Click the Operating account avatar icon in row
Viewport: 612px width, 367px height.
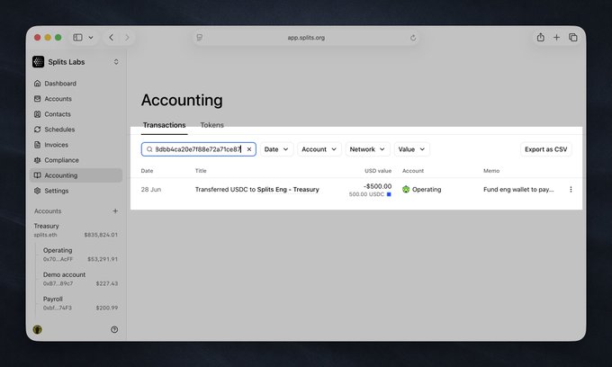406,190
